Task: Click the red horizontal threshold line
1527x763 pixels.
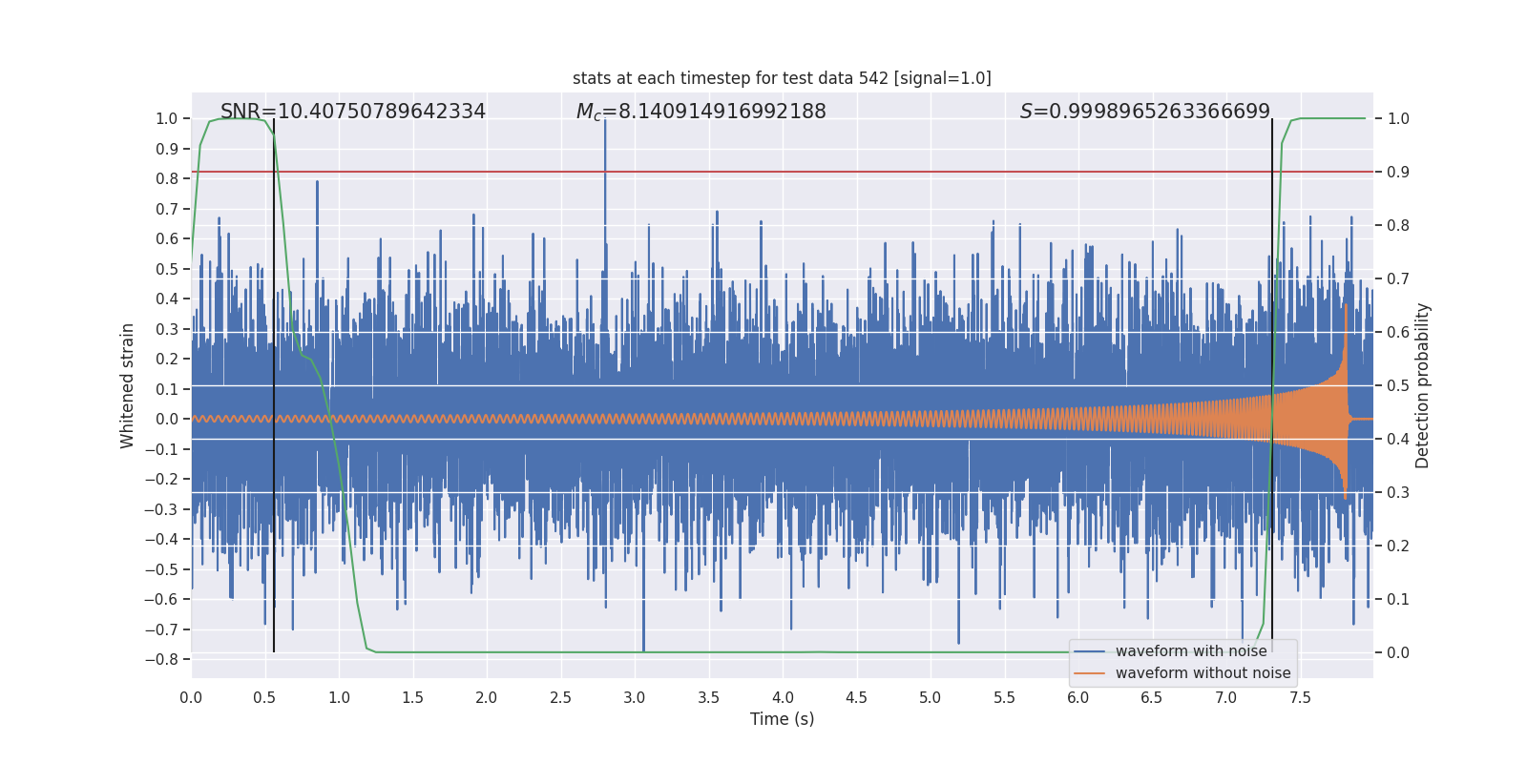Action: coord(782,172)
